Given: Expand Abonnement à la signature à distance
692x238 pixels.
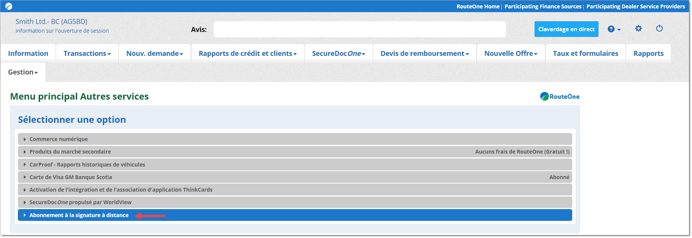Looking at the screenshot, I should (x=295, y=215).
